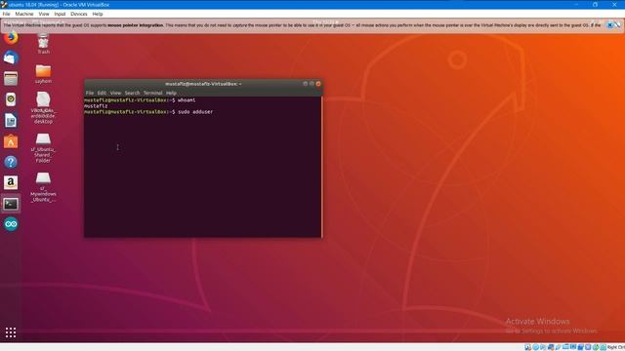This screenshot has height=351, width=625.
Task: Open the Help question-mark icon in the dock
Action: tap(11, 162)
